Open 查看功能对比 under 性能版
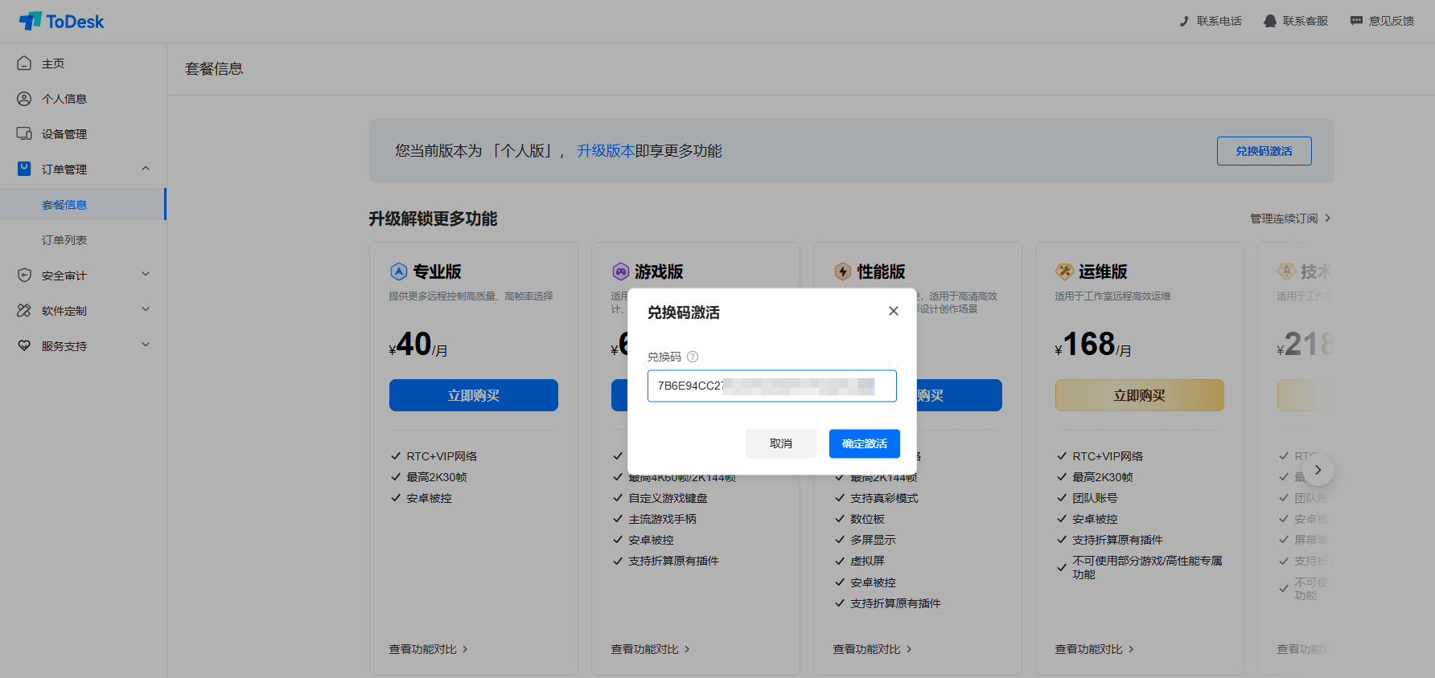 click(873, 649)
